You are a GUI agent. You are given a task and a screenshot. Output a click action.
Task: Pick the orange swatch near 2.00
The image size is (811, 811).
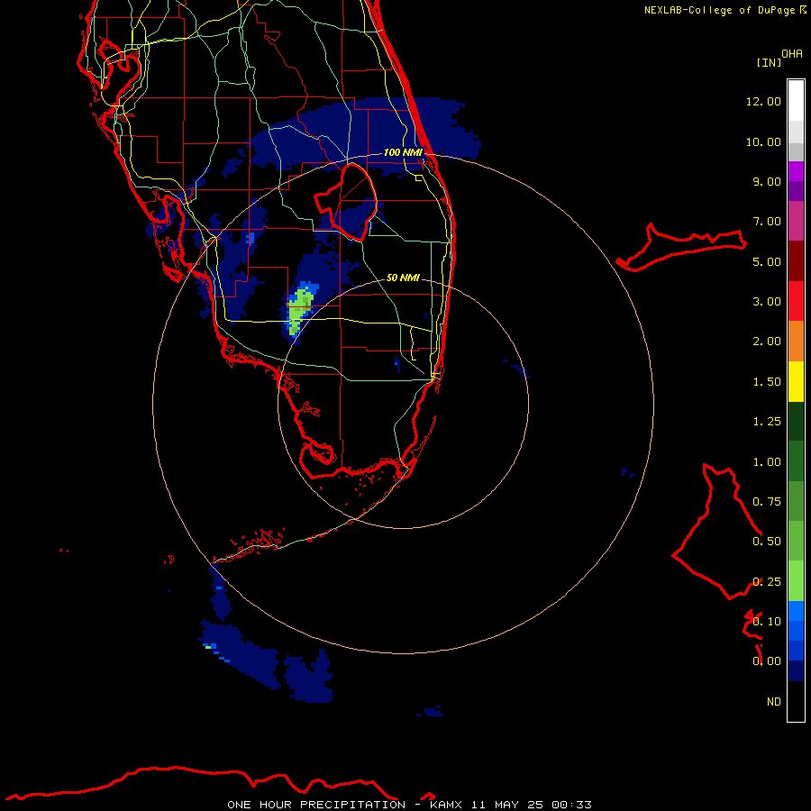tap(796, 342)
